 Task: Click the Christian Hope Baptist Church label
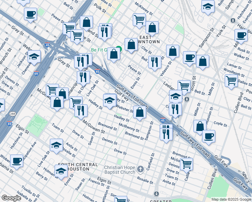(x=120, y=170)
